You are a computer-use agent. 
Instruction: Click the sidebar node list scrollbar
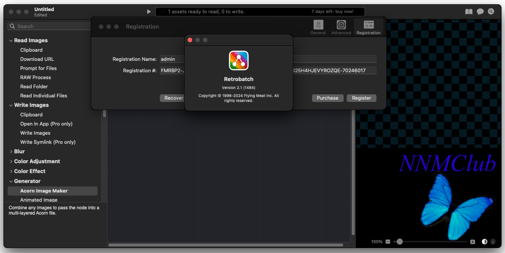(x=105, y=114)
